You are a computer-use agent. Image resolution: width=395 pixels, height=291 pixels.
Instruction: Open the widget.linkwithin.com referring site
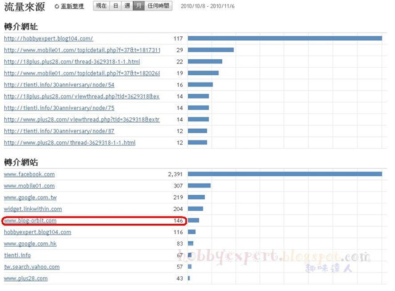click(x=33, y=209)
